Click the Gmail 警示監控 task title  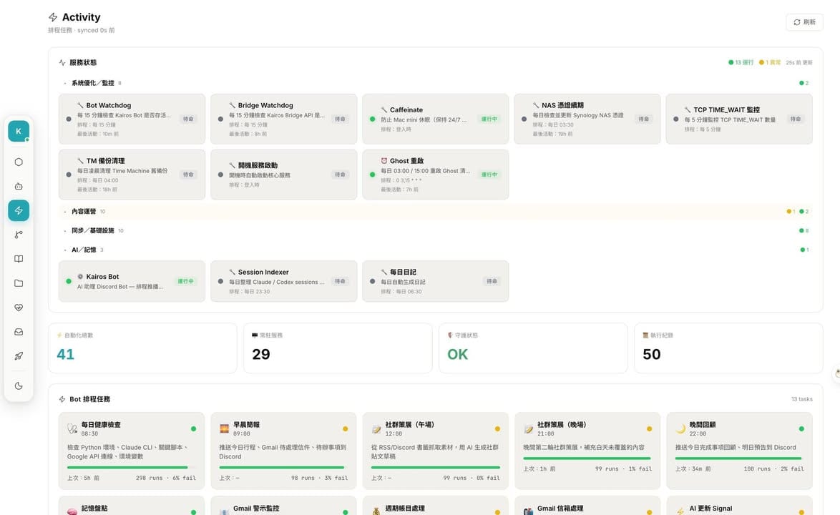point(256,509)
